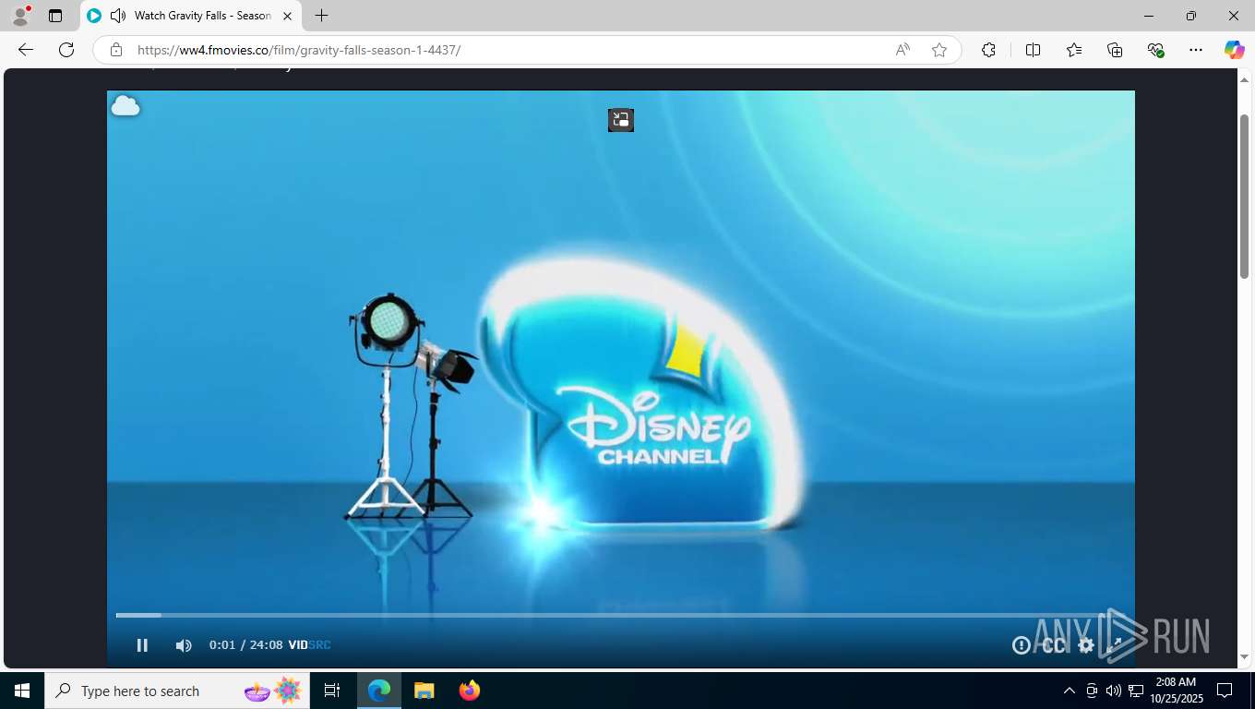1255x709 pixels.
Task: Open Microsoft Edge from taskbar
Action: (x=379, y=691)
